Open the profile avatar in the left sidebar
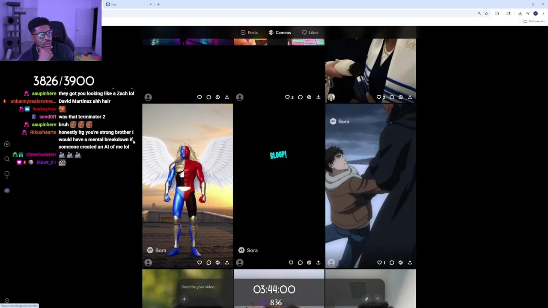548x308 pixels. click(7, 191)
